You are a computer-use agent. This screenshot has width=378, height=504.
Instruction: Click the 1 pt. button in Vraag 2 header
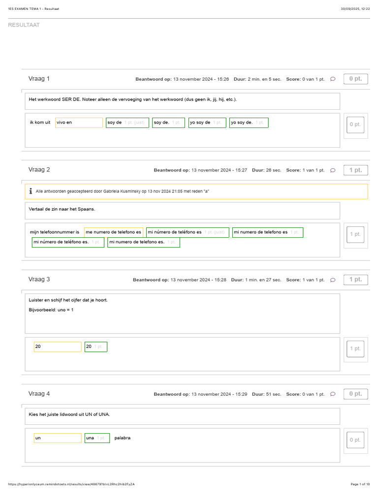[x=355, y=170]
